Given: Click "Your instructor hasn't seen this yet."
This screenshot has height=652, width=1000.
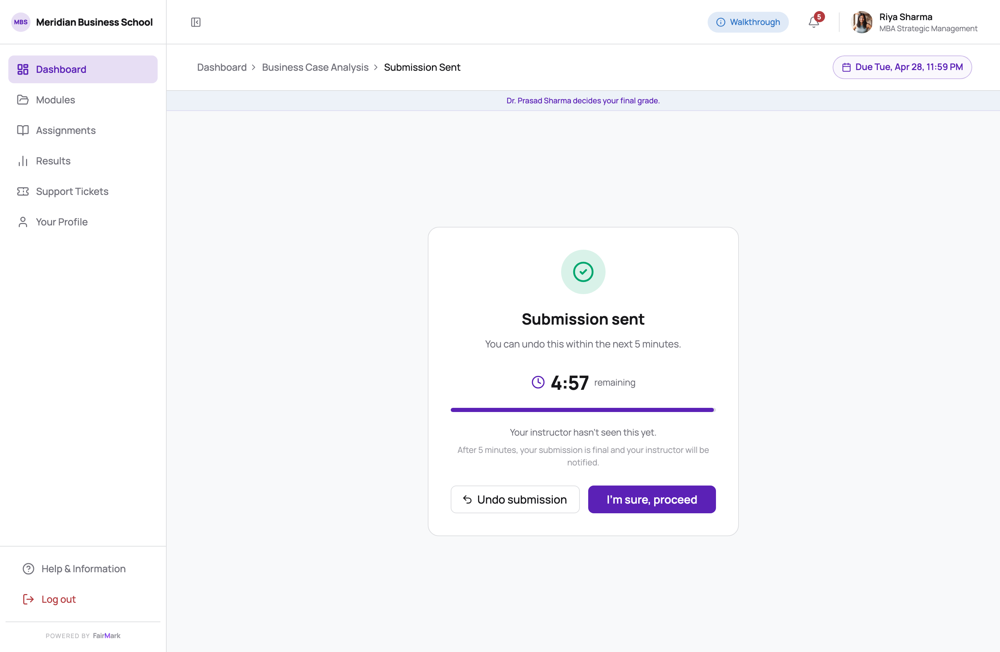Looking at the screenshot, I should coord(583,432).
